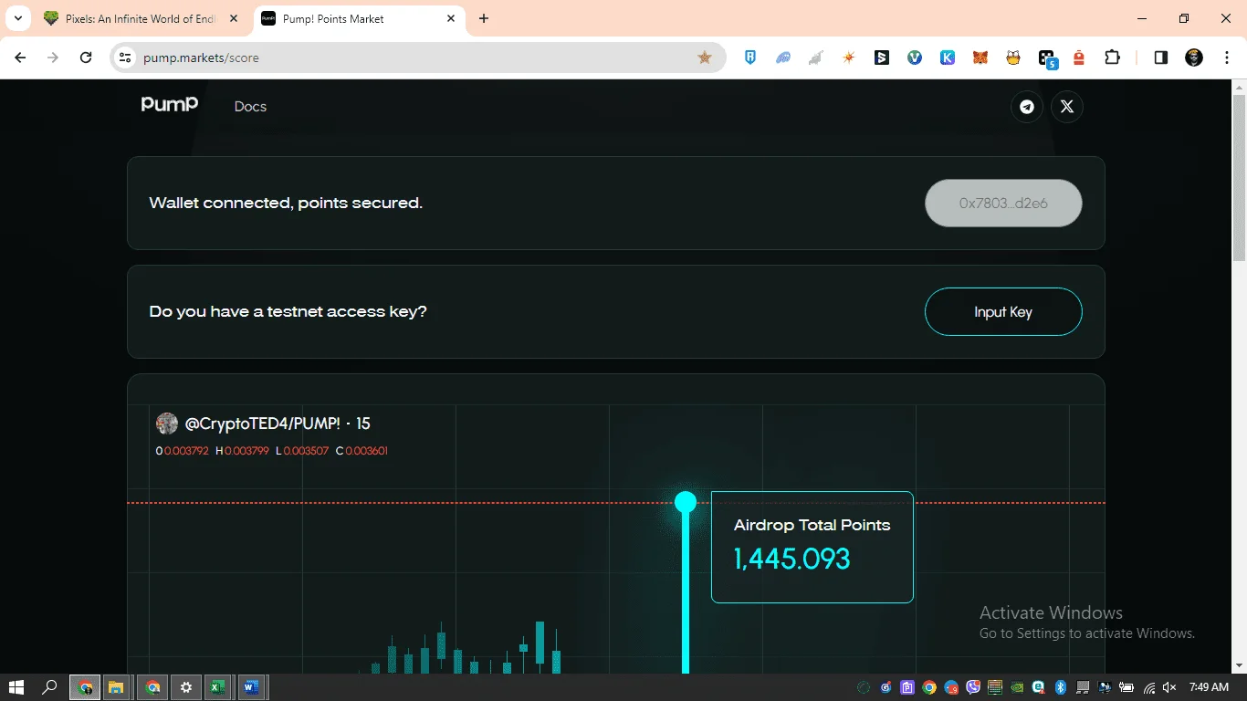This screenshot has width=1247, height=701.
Task: Open the Viber tray icon
Action: [973, 687]
